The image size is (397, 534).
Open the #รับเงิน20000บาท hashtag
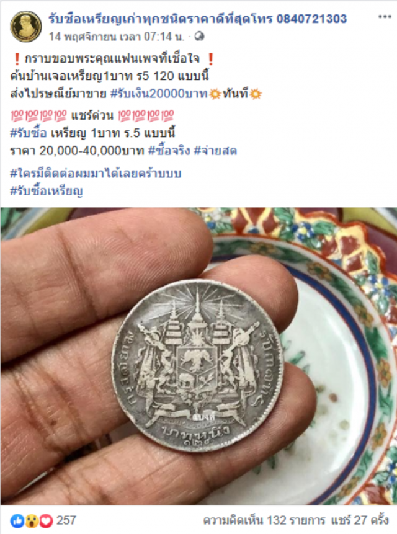159,93
